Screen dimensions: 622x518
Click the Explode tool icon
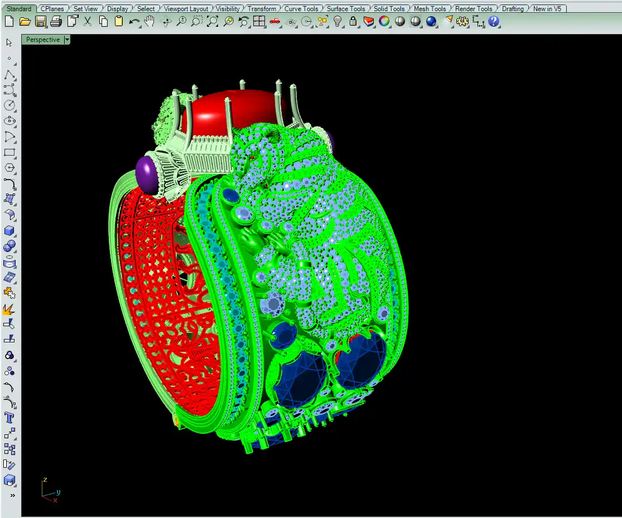click(x=9, y=309)
